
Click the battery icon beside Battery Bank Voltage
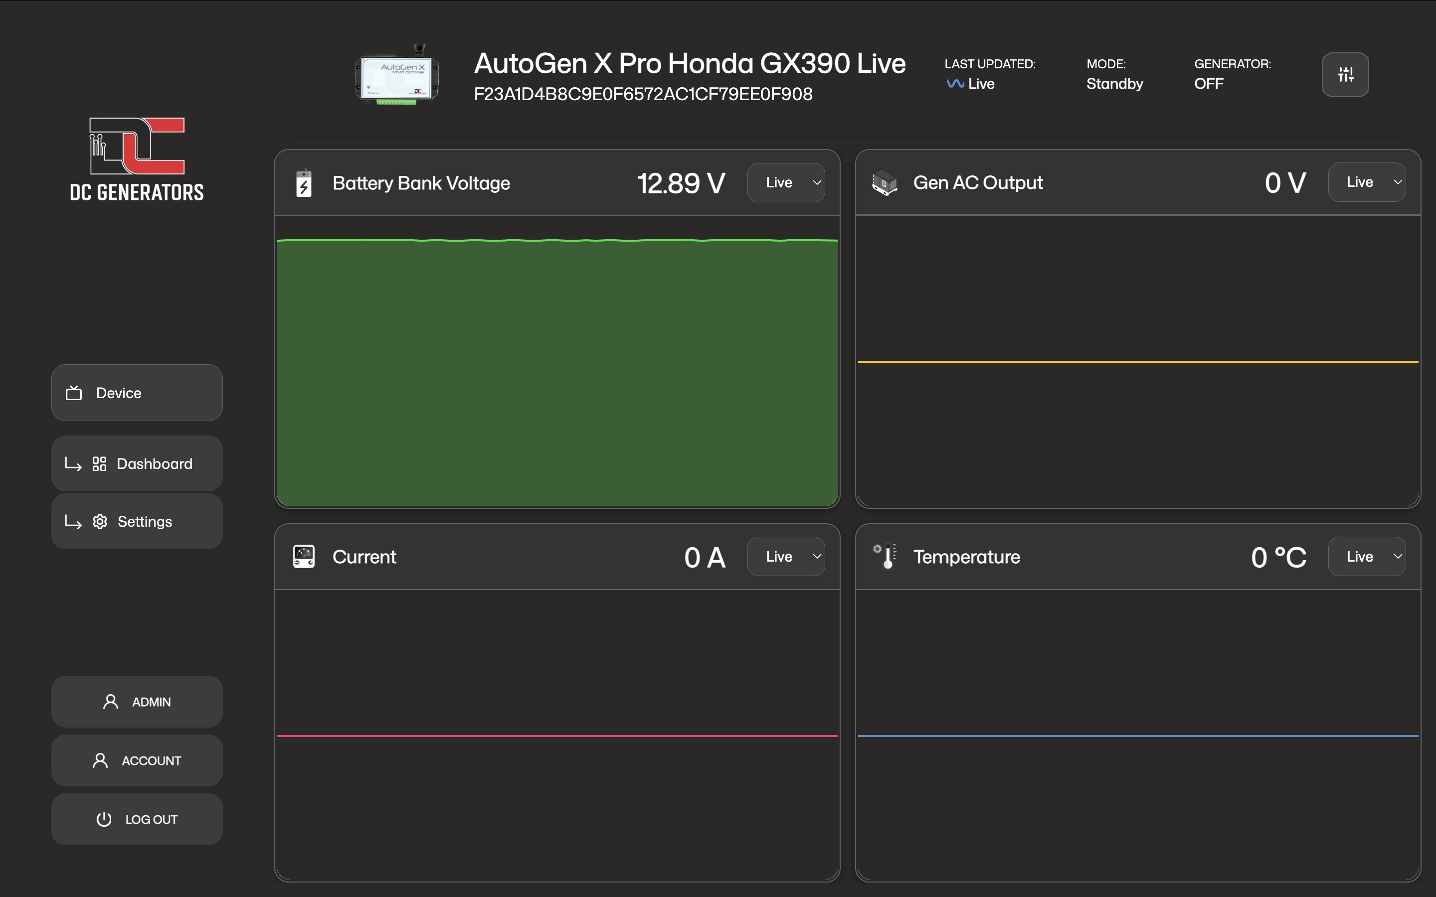[x=304, y=183]
